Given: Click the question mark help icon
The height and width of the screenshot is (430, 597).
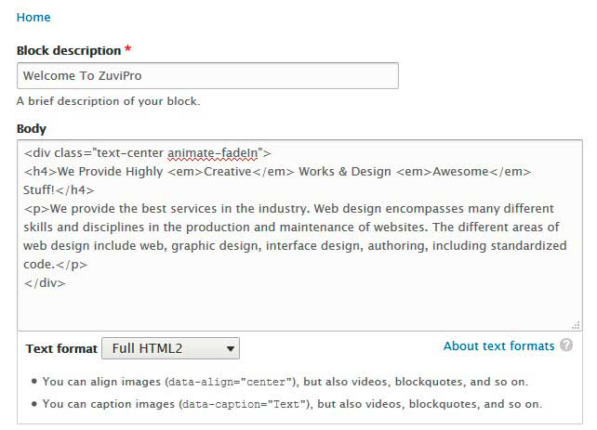Looking at the screenshot, I should coord(566,345).
